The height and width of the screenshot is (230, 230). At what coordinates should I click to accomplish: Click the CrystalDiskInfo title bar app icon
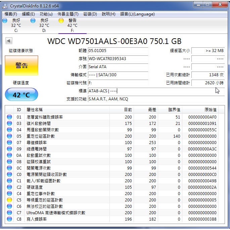click(x=6, y=6)
